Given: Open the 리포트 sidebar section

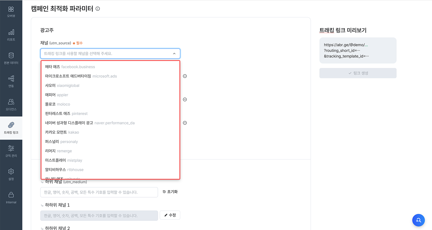Looking at the screenshot, I should tap(11, 35).
